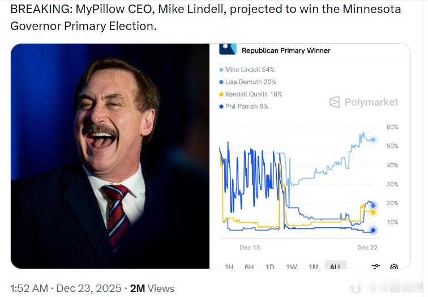
Task: Select the ALL time range tab
Action: point(335,266)
